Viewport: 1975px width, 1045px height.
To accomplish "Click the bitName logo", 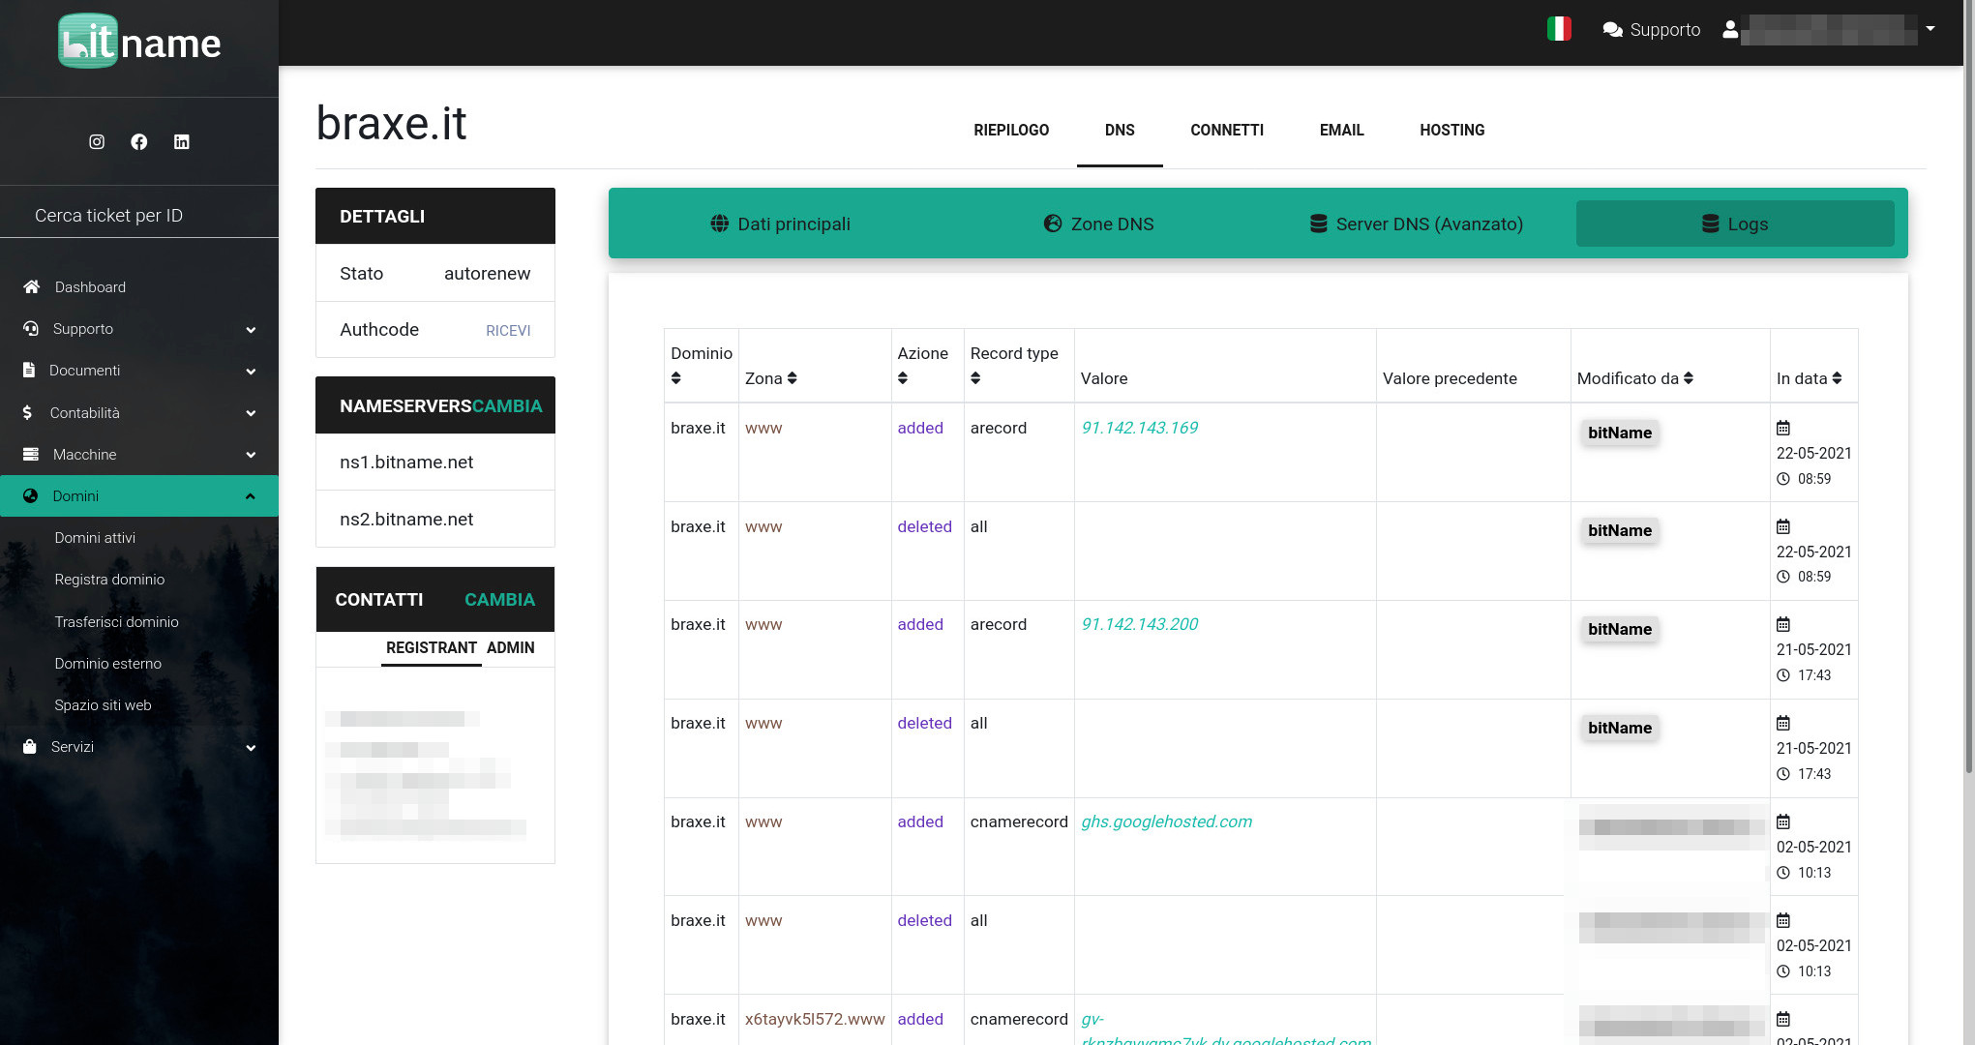I will (x=139, y=42).
